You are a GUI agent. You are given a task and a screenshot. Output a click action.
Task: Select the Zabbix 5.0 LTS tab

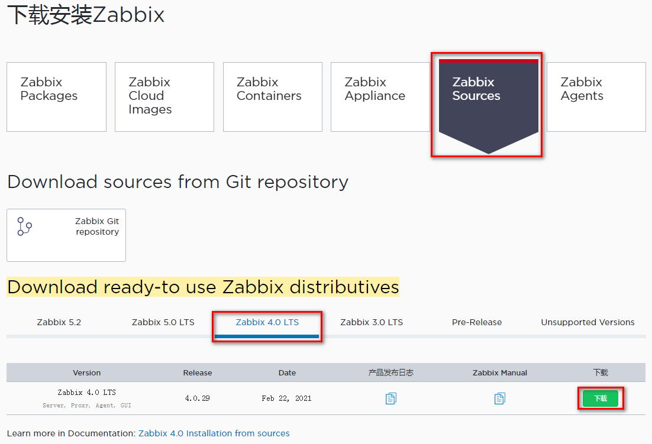(x=163, y=322)
